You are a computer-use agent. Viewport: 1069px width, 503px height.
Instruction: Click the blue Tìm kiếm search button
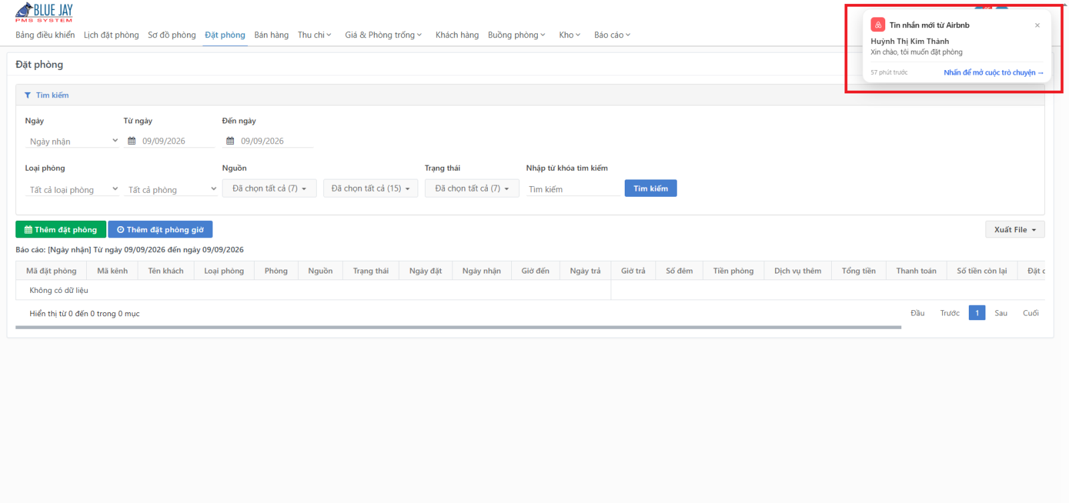651,188
